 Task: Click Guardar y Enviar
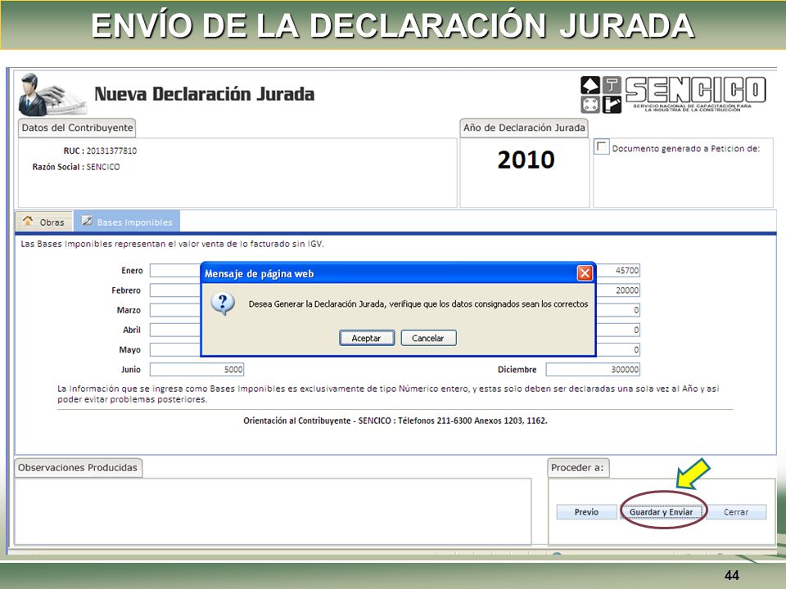coord(662,512)
